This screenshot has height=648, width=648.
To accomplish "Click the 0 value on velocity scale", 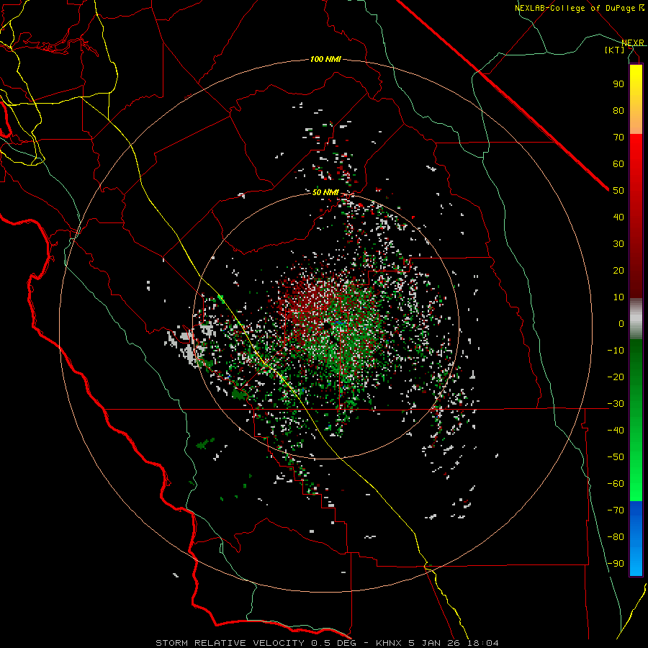I will [x=621, y=324].
